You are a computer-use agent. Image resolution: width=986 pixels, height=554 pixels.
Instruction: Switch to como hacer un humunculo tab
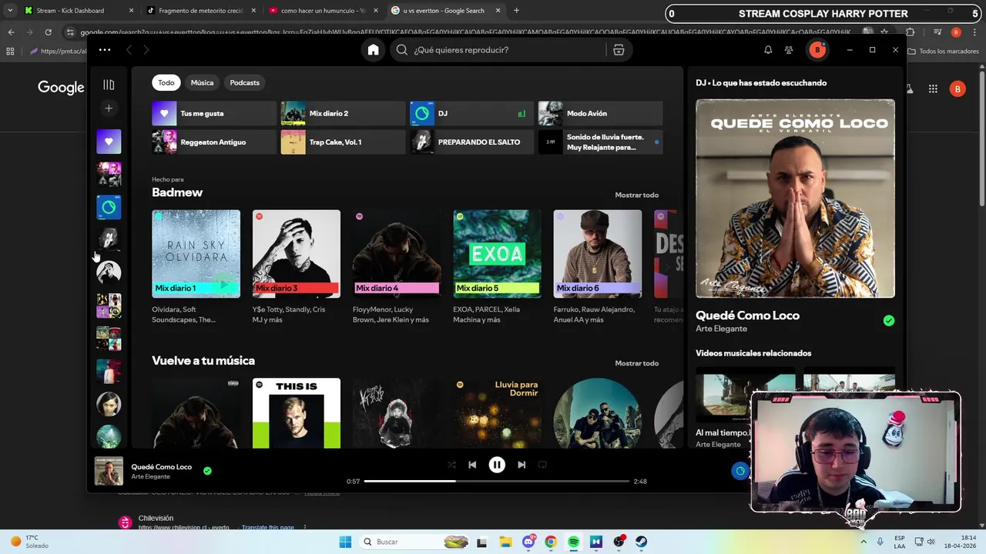pyautogui.click(x=324, y=11)
